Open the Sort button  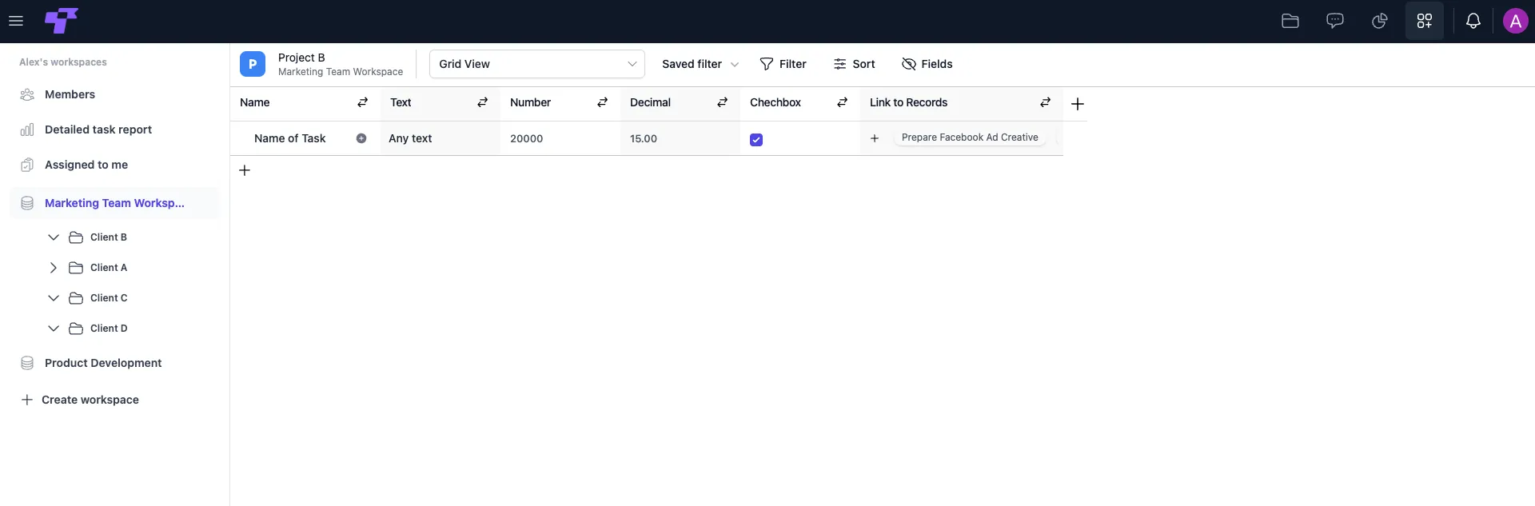pos(854,64)
